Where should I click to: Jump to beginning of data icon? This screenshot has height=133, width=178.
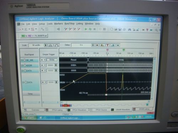pos(143,30)
